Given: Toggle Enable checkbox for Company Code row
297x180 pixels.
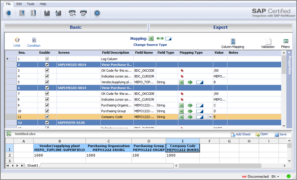Looking at the screenshot, I should point(47,117).
